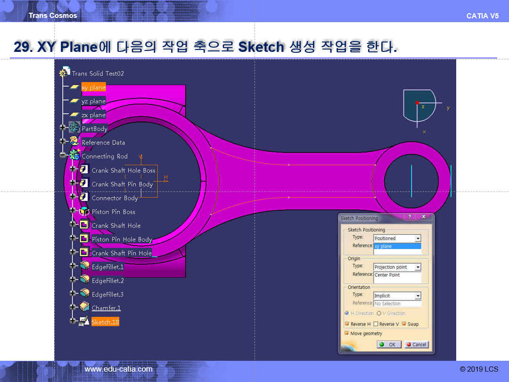Click the Piston Pin Boss body icon
The width and height of the screenshot is (509, 382).
(84, 211)
